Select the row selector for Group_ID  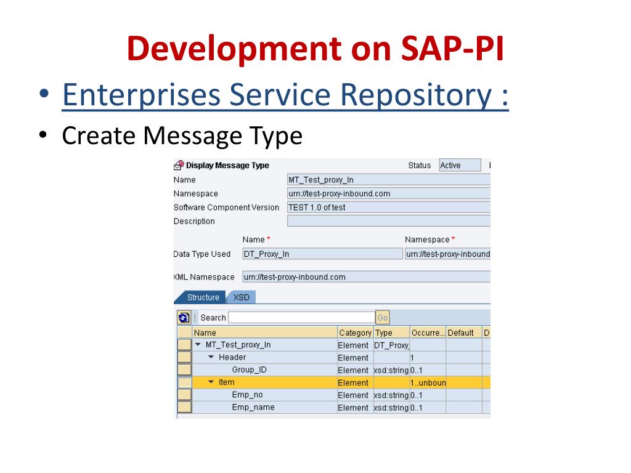[185, 370]
